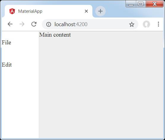Viewport: 165px width, 140px height.
Task: Close the browser window
Action: [155, 4]
